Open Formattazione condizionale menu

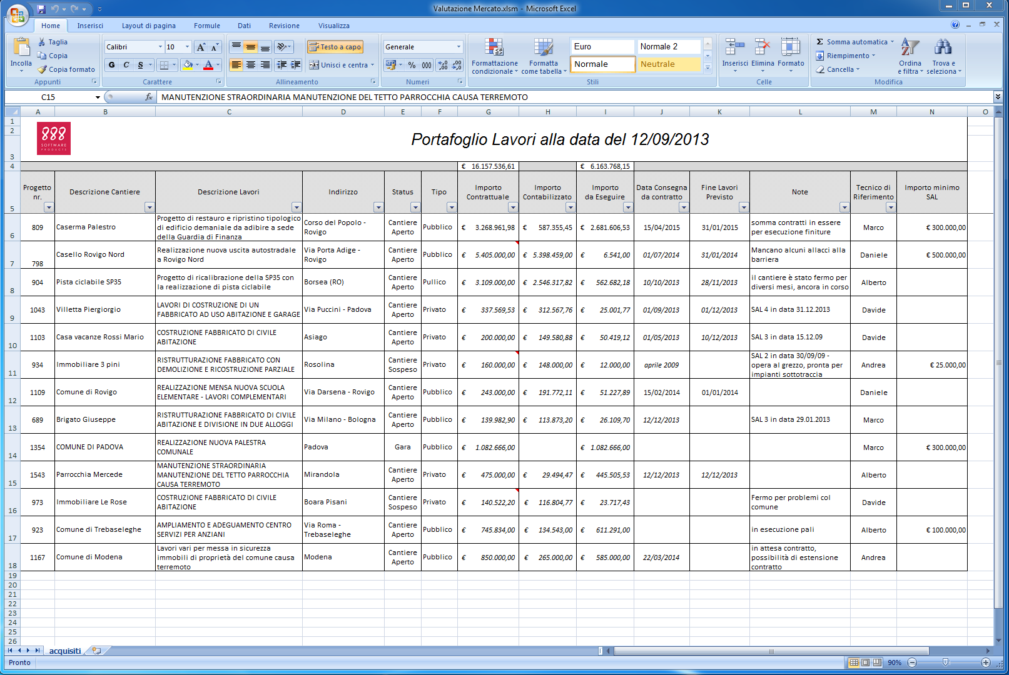pos(495,56)
